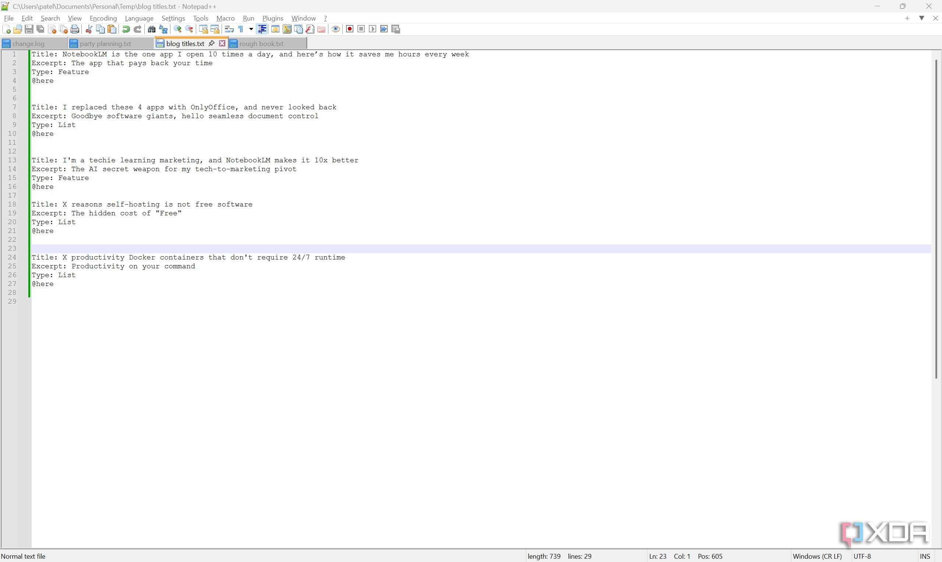Zoom out with the magnifier minus icon
This screenshot has width=942, height=562.
[x=189, y=29]
